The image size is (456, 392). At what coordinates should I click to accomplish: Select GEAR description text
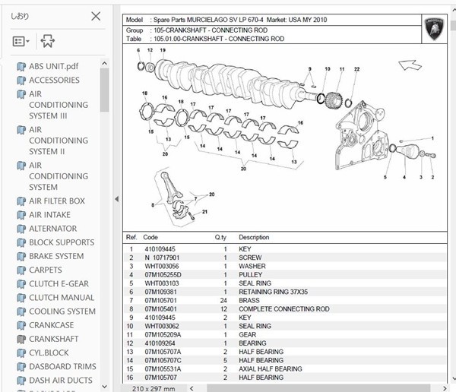point(248,335)
